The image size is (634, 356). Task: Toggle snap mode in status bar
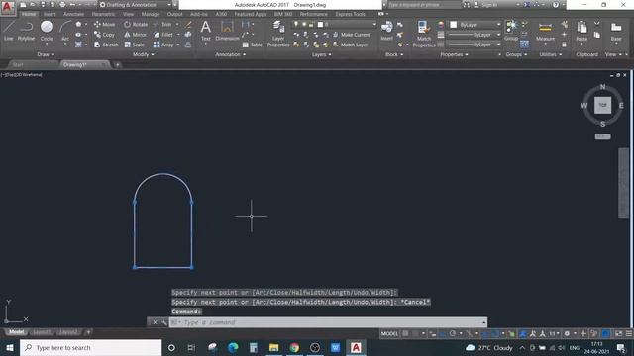(x=415, y=334)
